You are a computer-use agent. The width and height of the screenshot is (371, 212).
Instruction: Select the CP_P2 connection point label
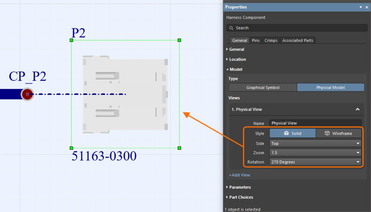pos(27,77)
